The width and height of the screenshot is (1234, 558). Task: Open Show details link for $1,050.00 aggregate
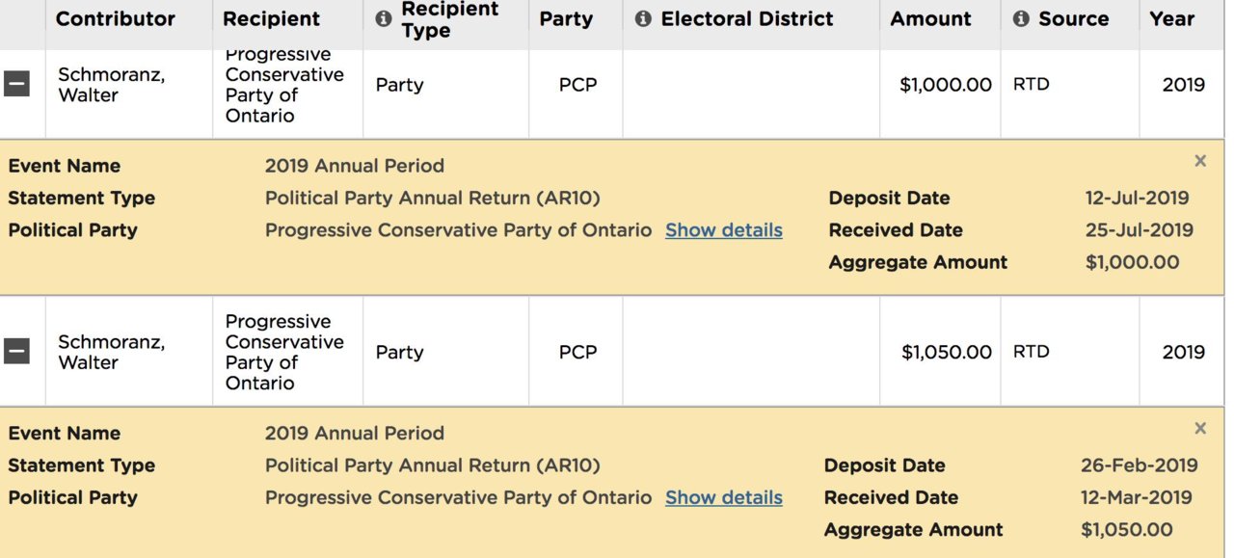723,498
